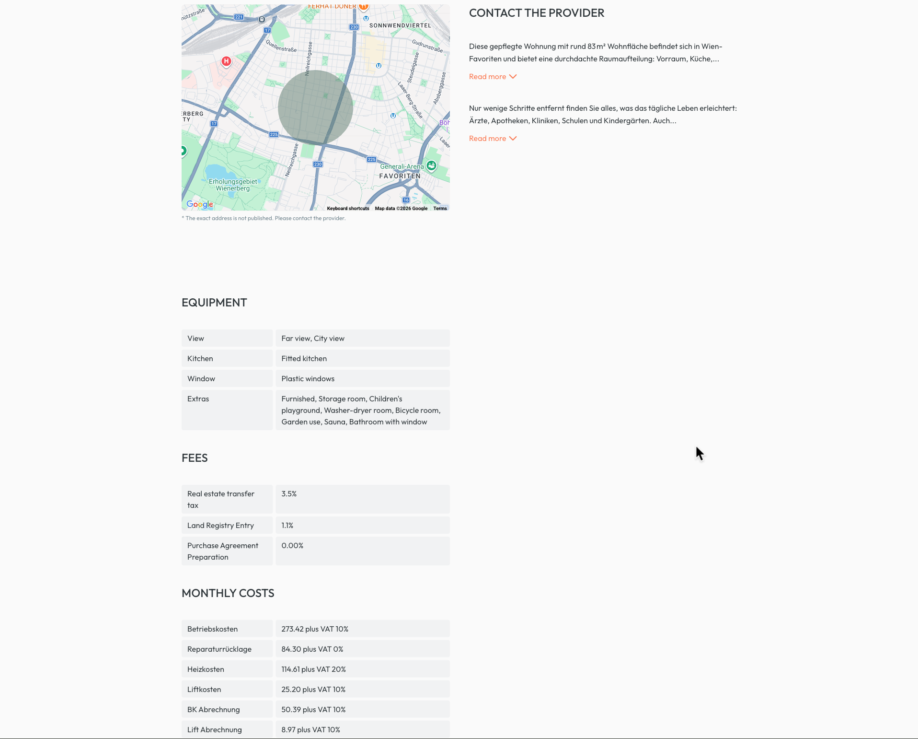Click the green marker at map's left edge
This screenshot has height=739, width=918.
[183, 151]
